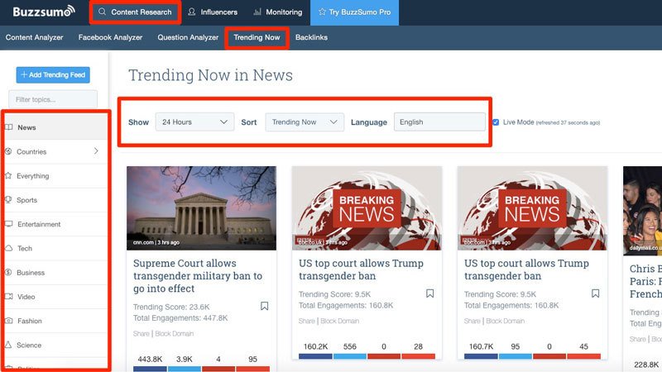
Task: Click Block Domain under bbc.com article
Action: pyautogui.click(x=506, y=321)
